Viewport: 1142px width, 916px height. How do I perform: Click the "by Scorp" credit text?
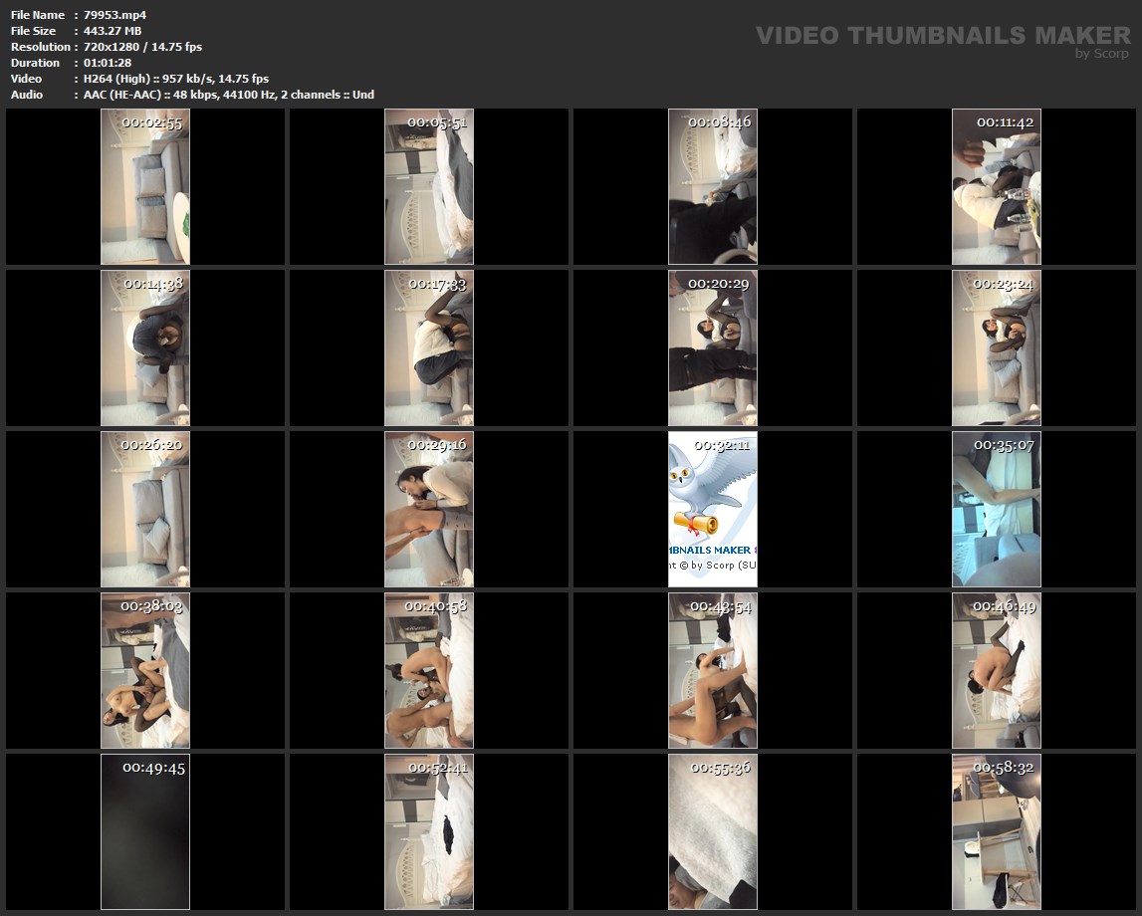coord(1102,54)
